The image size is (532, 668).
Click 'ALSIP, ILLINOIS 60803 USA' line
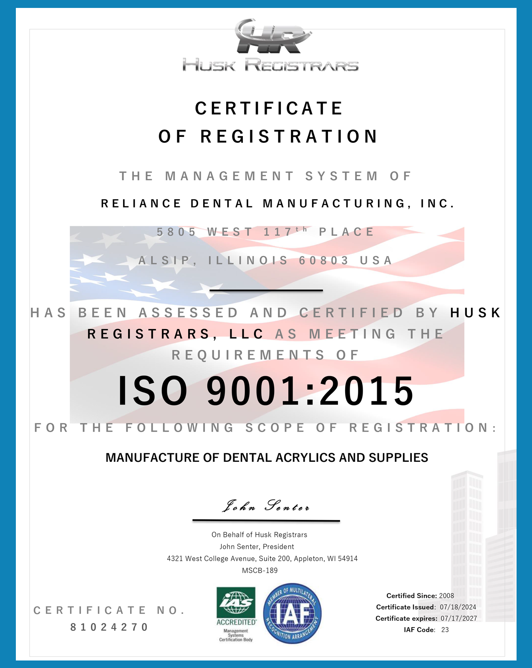click(265, 261)
